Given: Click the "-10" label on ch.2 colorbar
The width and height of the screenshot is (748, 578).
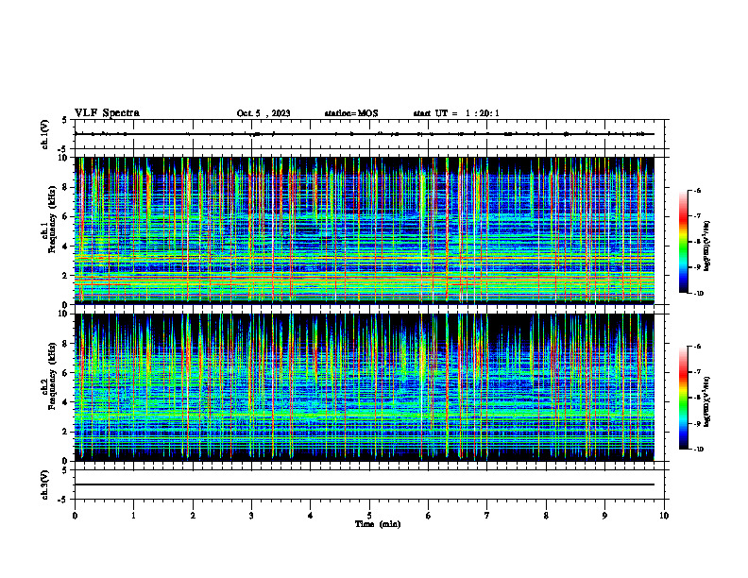Looking at the screenshot, I should click(698, 450).
